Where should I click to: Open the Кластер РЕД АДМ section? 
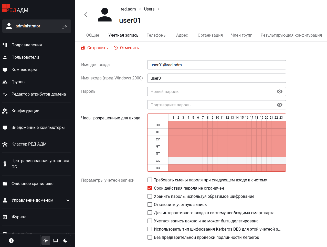click(x=29, y=144)
